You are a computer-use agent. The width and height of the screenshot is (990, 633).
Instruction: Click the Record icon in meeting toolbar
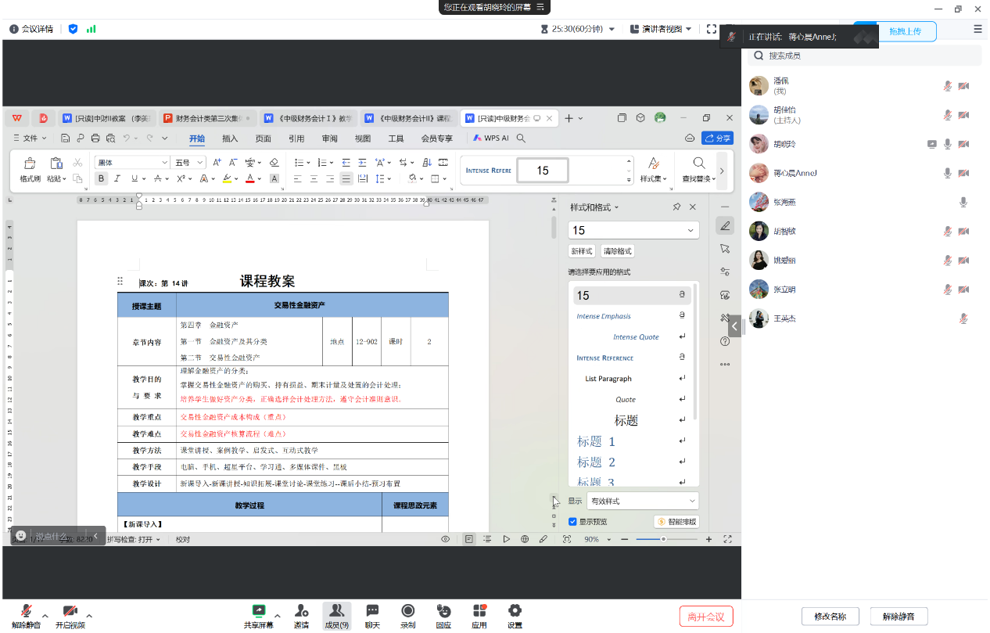tap(407, 611)
